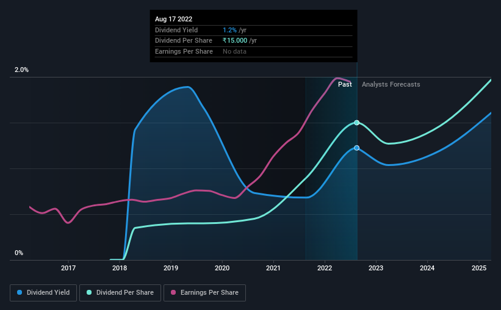Toggle the Dividend Per Share legend button

point(120,293)
